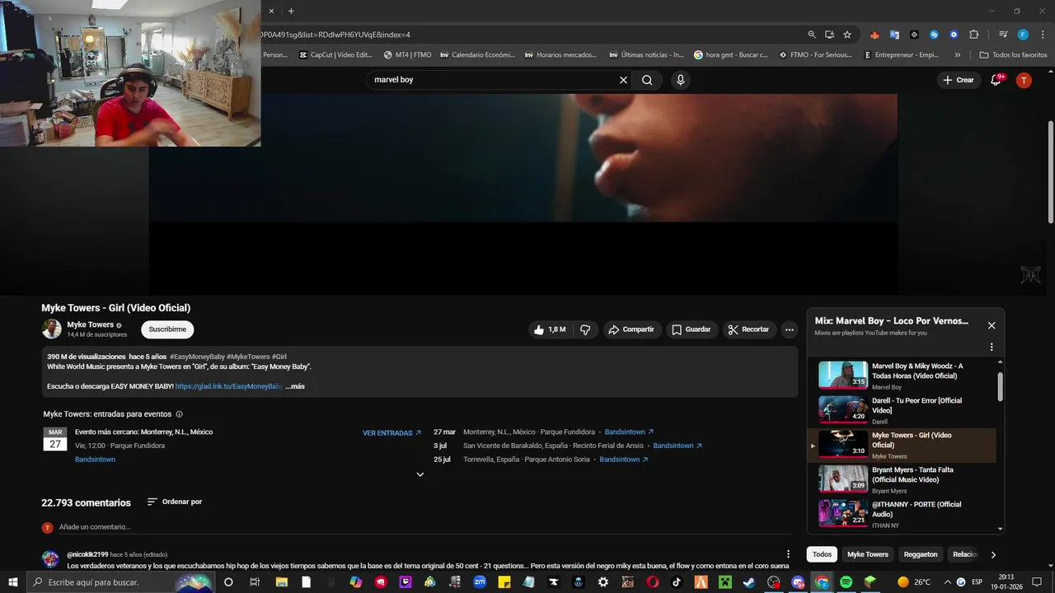This screenshot has height=593, width=1055.
Task: Like the video (1,8 M)
Action: coord(549,329)
